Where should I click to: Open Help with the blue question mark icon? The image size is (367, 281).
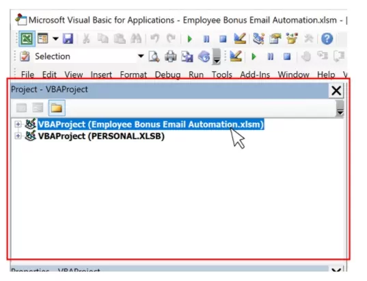coord(327,38)
